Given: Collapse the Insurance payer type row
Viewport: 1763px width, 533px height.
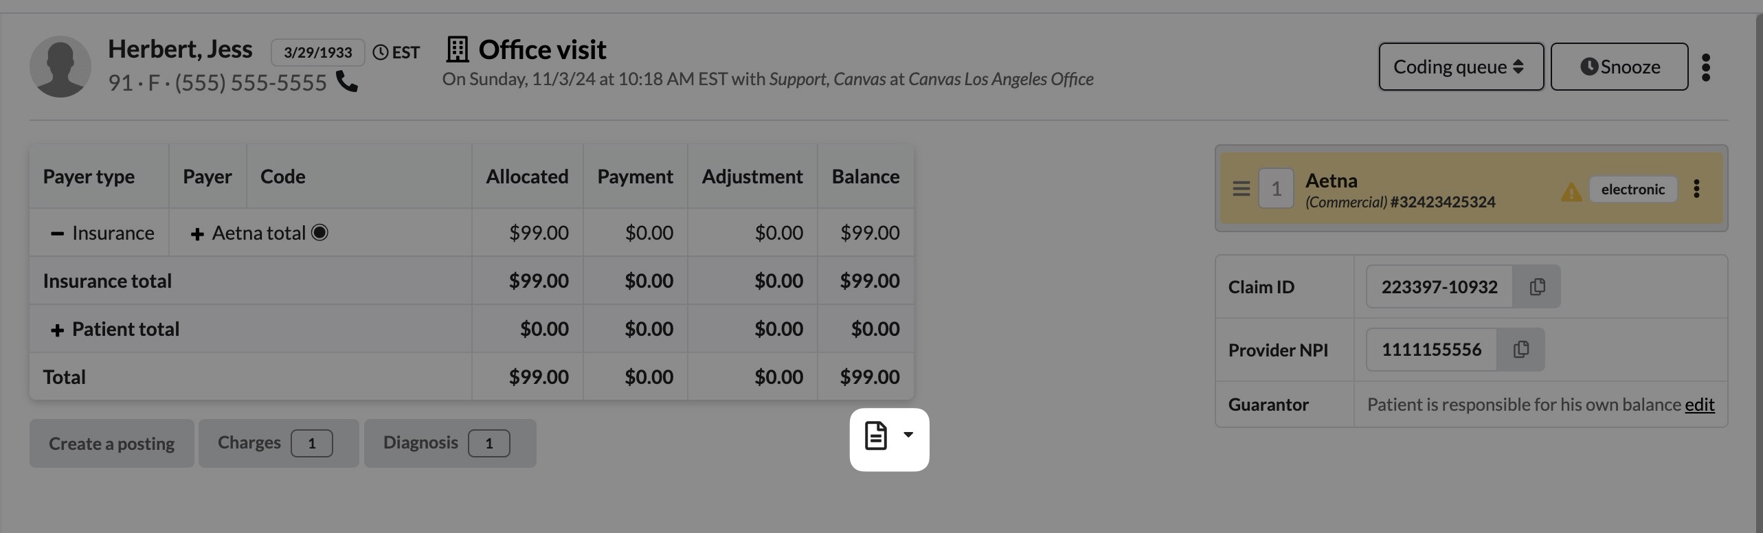Looking at the screenshot, I should coord(57,234).
